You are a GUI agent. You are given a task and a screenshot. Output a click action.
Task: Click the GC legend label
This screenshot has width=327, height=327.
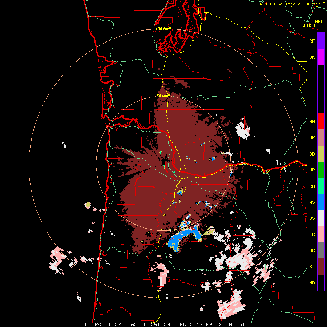pos(312,251)
